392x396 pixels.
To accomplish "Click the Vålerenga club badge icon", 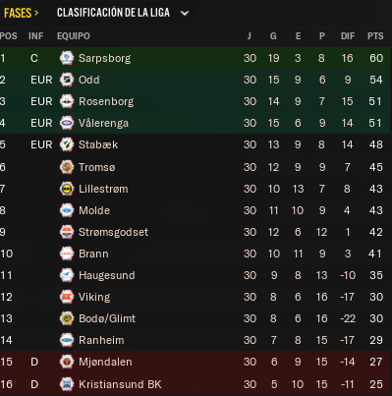I will click(x=67, y=123).
